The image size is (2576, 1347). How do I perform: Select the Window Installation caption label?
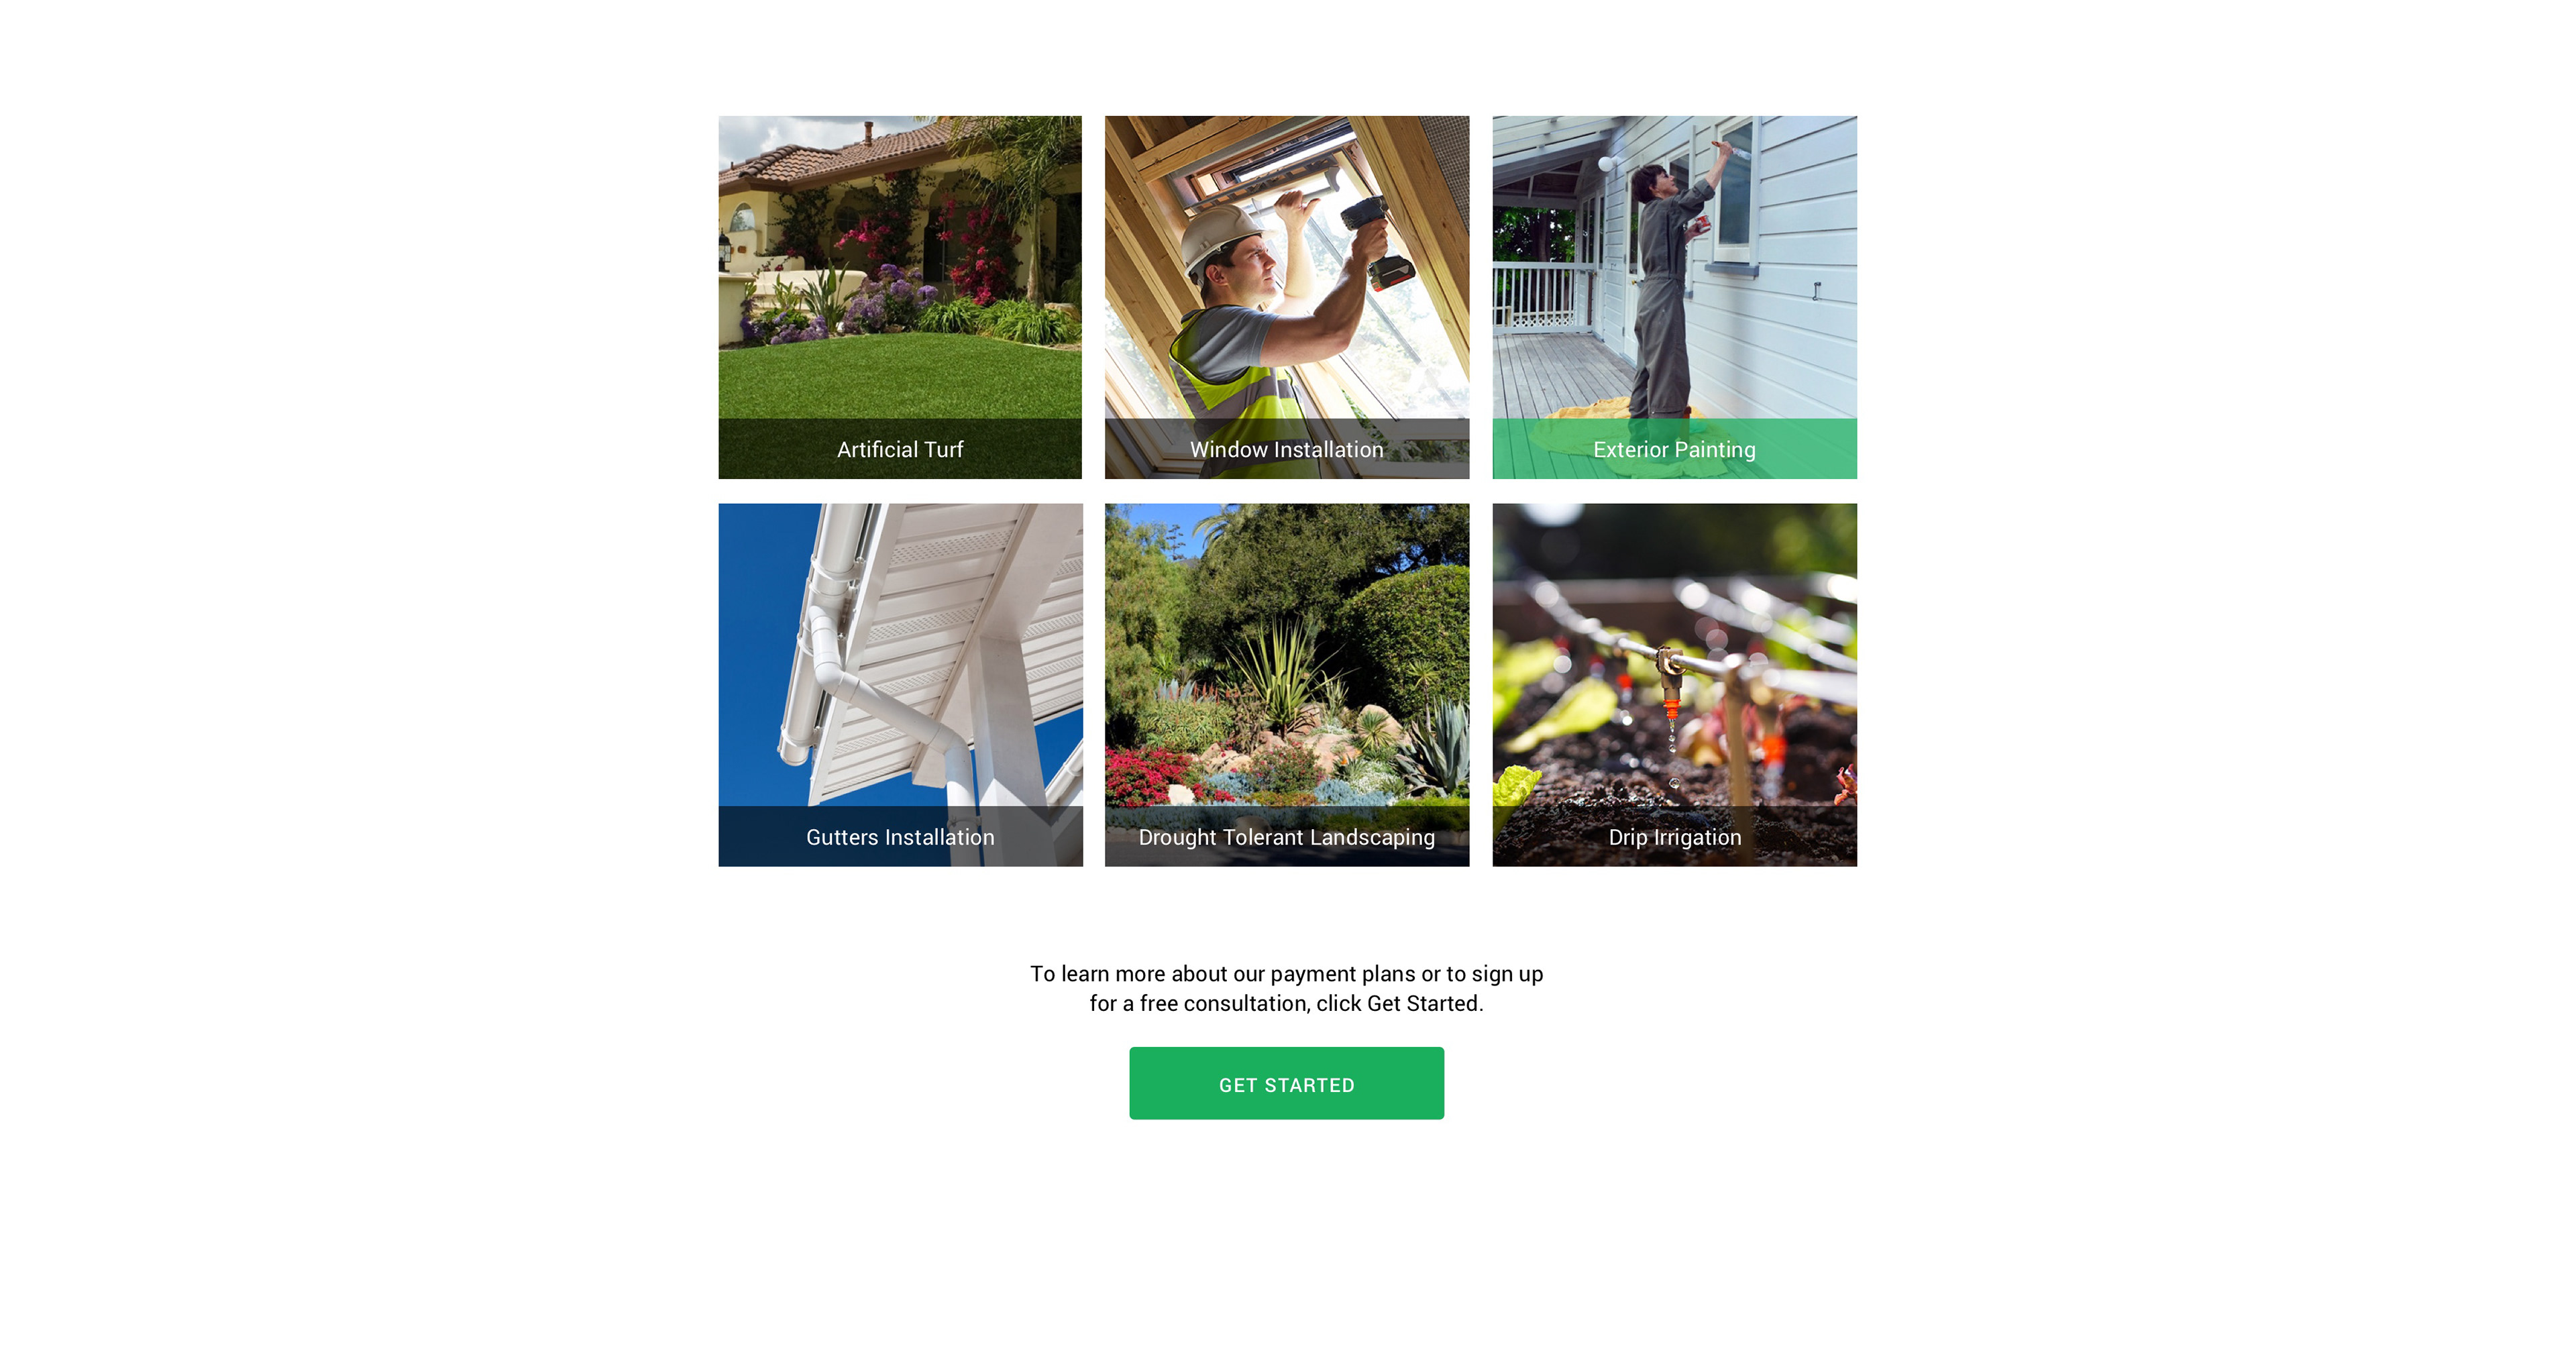1287,450
